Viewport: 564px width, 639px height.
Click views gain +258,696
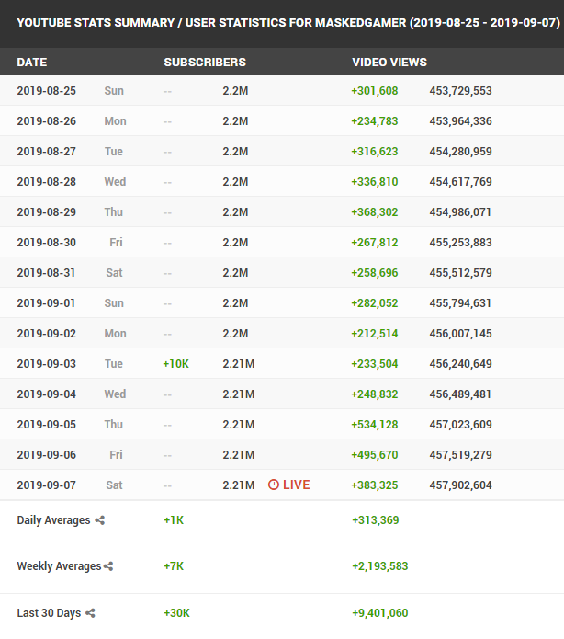point(375,273)
